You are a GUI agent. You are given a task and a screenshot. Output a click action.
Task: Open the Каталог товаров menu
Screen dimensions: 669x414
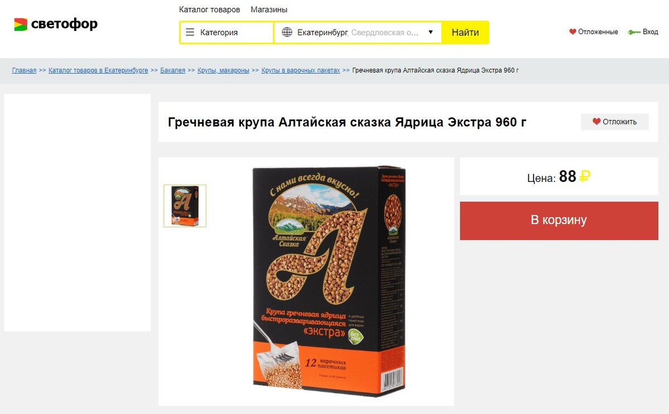coord(210,9)
